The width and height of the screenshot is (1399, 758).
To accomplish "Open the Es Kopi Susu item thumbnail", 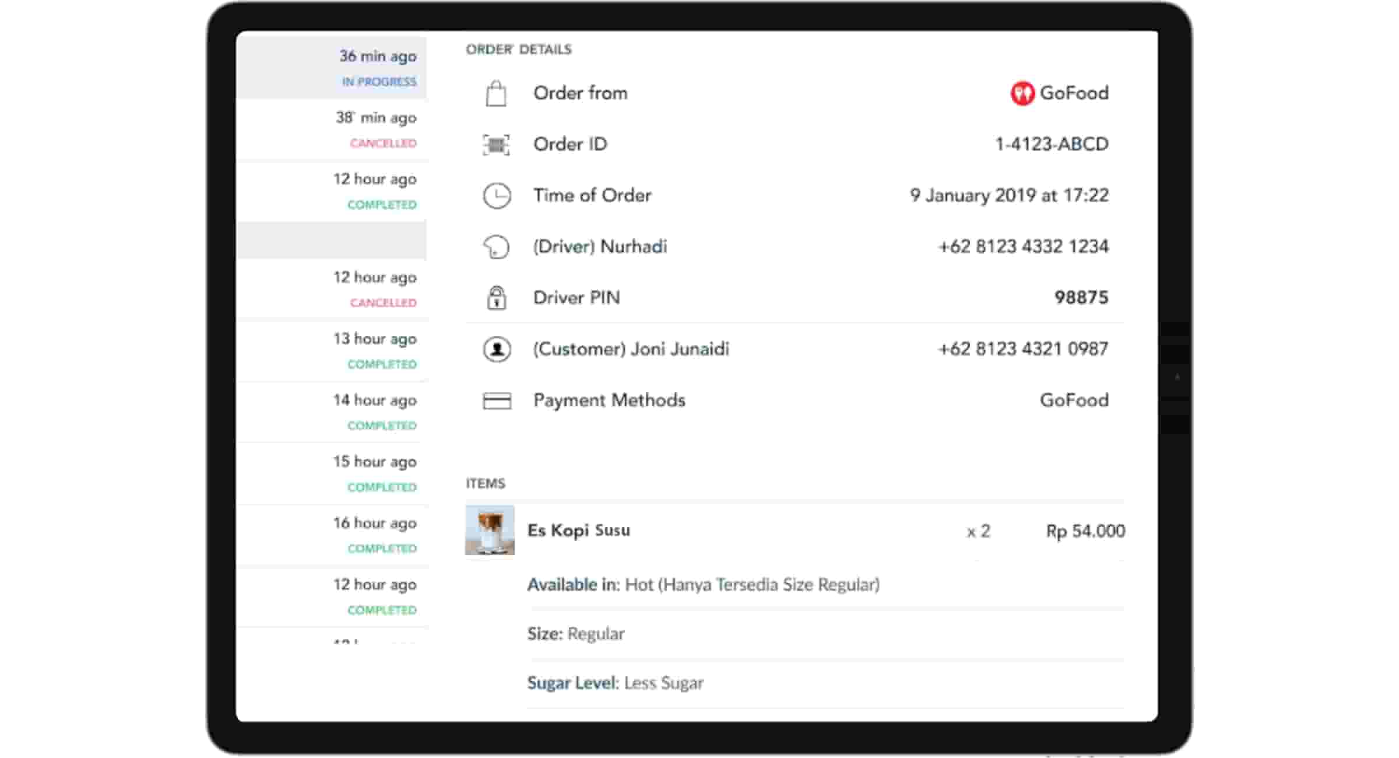I will click(x=490, y=530).
